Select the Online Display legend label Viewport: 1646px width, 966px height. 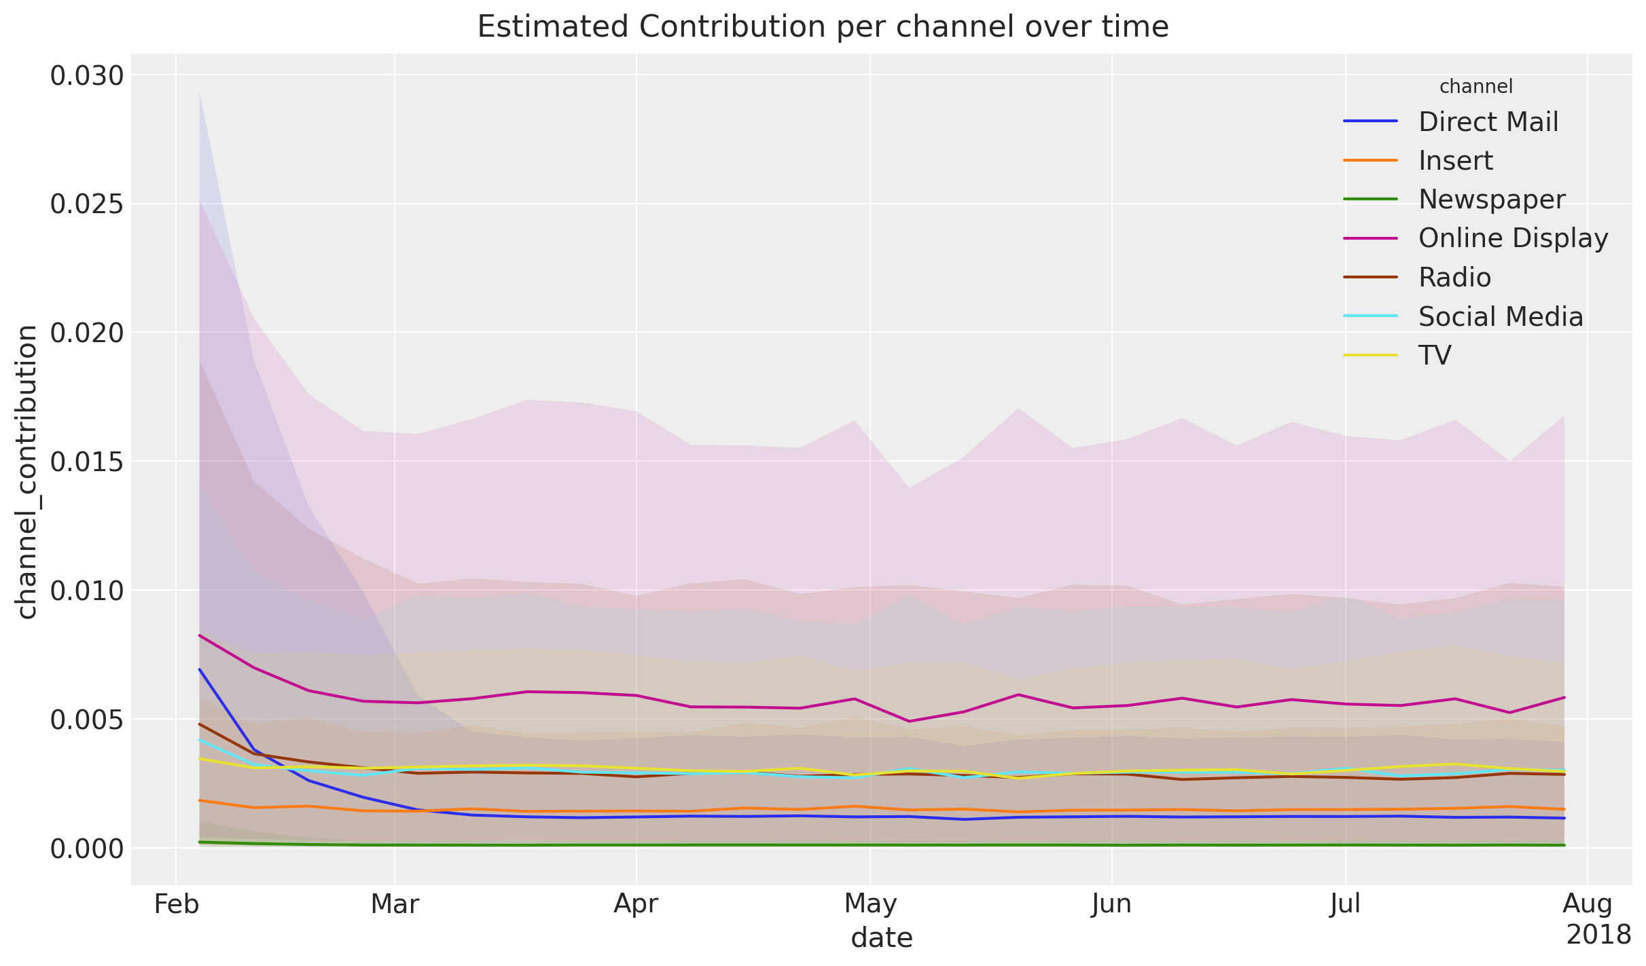[x=1513, y=238]
